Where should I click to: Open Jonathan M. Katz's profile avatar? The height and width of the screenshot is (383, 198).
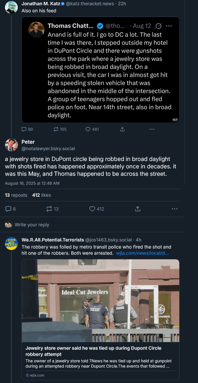[11, 7]
